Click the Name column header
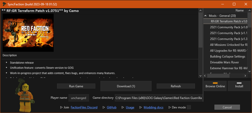This screenshot has width=252, height=113. 239,10
